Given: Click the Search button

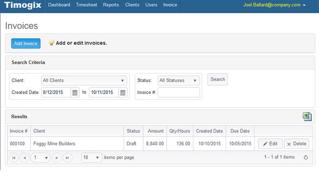Looking at the screenshot, I should pyautogui.click(x=217, y=80).
